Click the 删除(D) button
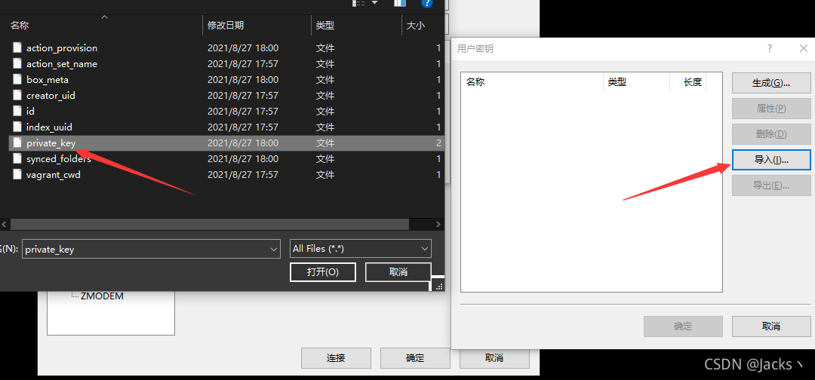This screenshot has height=380, width=815. pyautogui.click(x=771, y=134)
